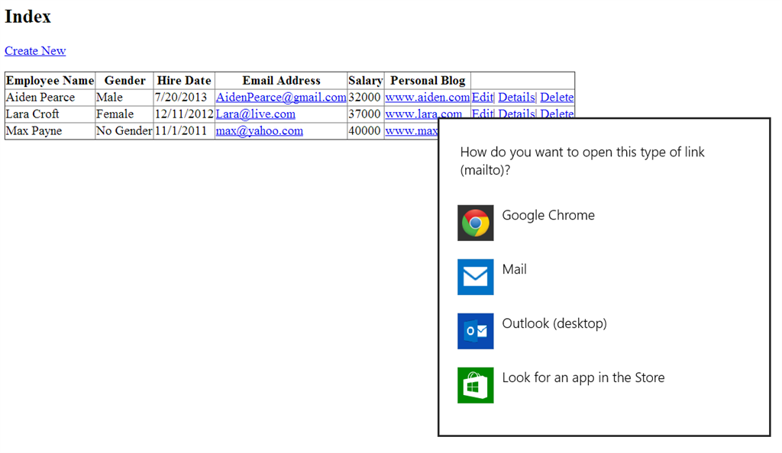The image size is (782, 453).
Task: Click the Email Address column header
Action: [x=281, y=80]
